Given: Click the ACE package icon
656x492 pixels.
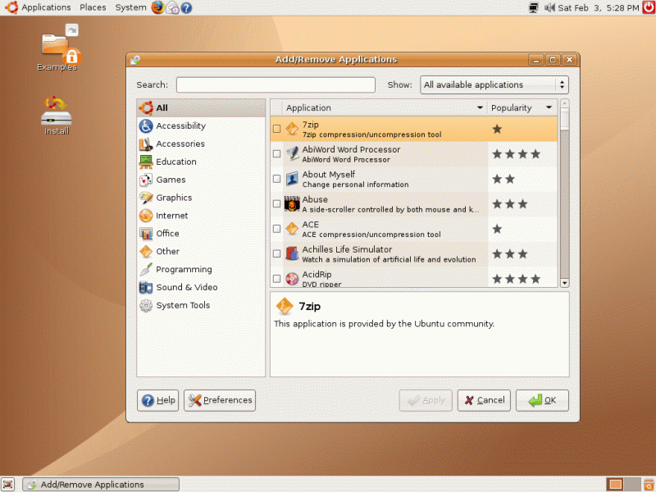Looking at the screenshot, I should [x=292, y=229].
